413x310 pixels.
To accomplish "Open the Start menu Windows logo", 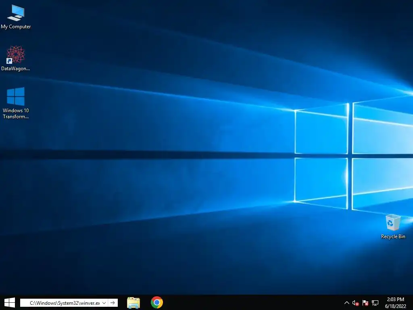I will [x=10, y=303].
